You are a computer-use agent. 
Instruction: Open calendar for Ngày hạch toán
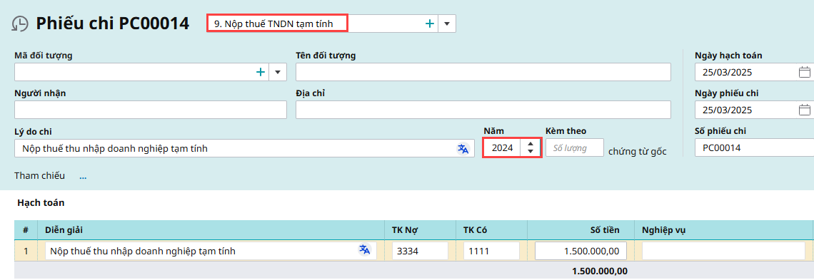pos(804,72)
